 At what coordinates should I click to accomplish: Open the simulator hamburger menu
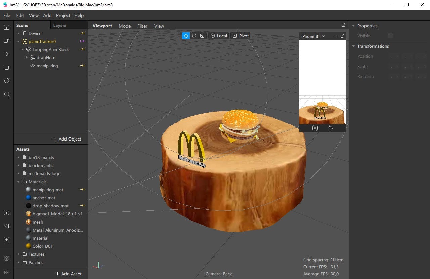[335, 36]
